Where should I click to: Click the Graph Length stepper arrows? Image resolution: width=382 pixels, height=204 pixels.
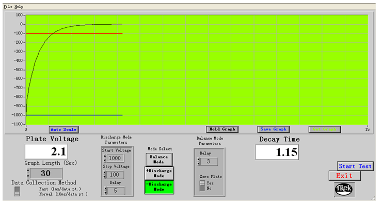(28, 173)
